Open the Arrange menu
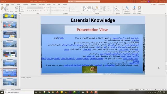The height and width of the screenshot is (94, 167). (x=97, y=9)
